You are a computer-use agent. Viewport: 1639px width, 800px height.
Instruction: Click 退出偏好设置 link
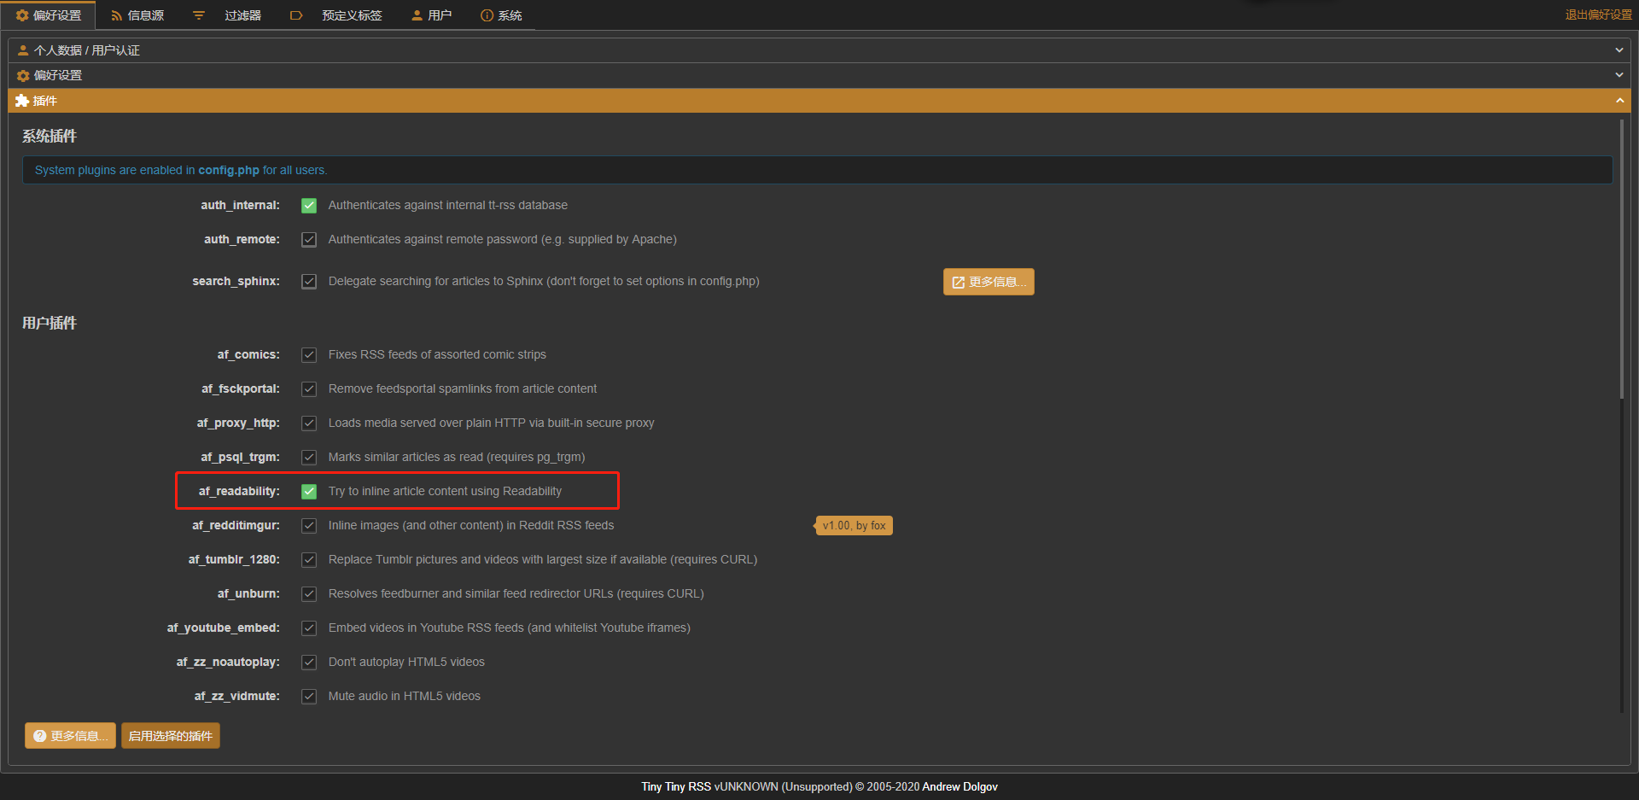pos(1598,15)
